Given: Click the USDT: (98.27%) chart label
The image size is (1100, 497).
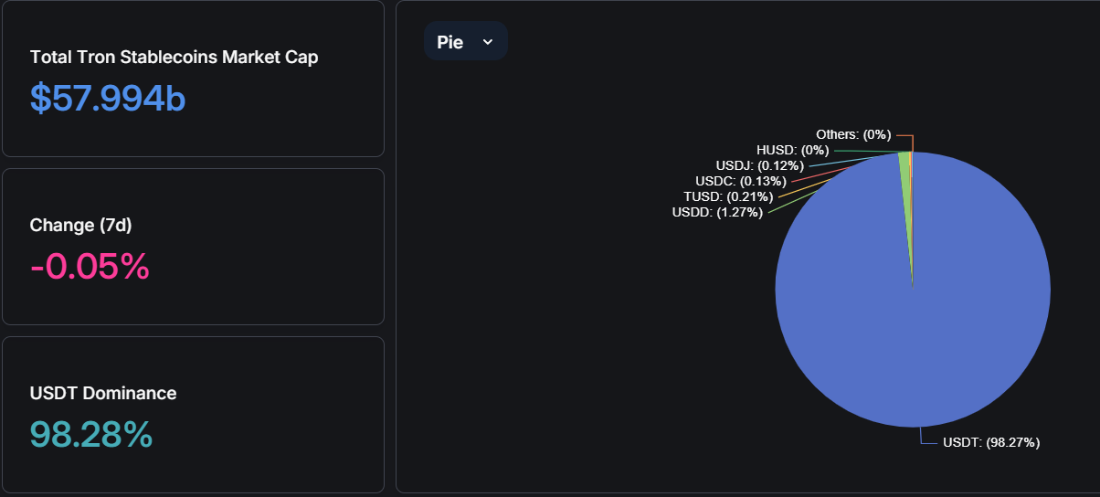Looking at the screenshot, I should [x=991, y=442].
